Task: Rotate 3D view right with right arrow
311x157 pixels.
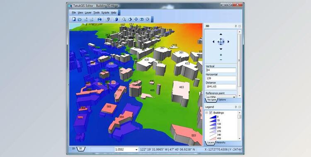Action: tap(228, 42)
